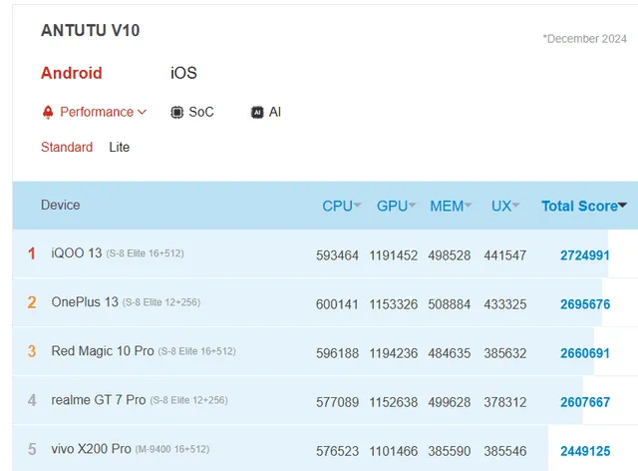Click the December 2024 date note
The width and height of the screenshot is (638, 471).
tap(585, 39)
